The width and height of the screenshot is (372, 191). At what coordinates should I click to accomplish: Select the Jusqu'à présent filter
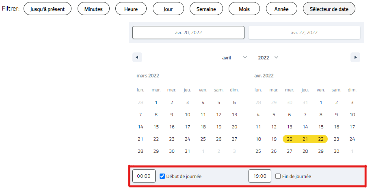[48, 9]
